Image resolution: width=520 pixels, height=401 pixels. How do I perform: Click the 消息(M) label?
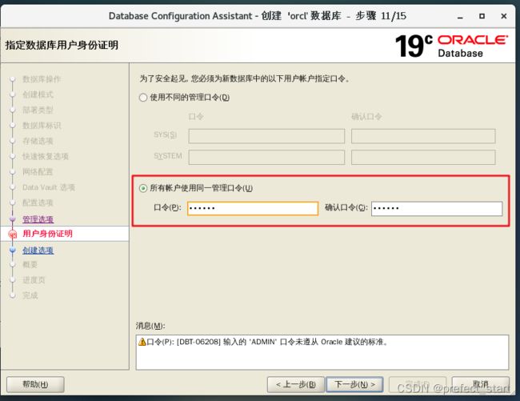(x=150, y=326)
